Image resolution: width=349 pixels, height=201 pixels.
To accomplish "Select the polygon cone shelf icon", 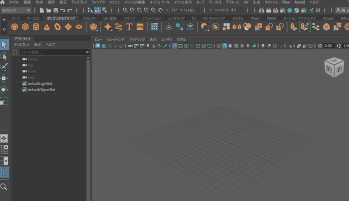I will (47, 27).
